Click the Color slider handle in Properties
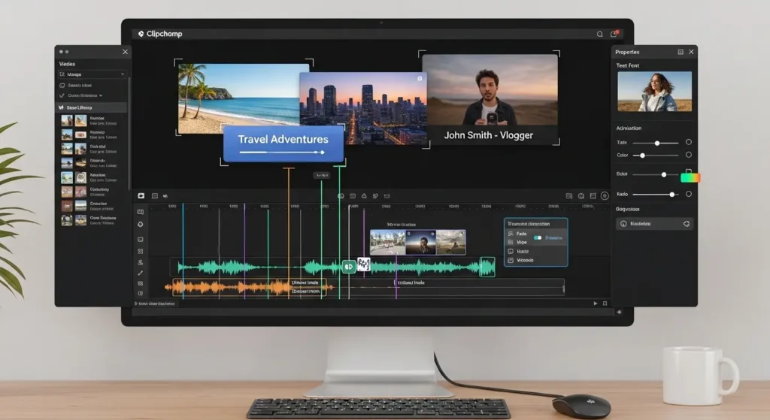 pyautogui.click(x=642, y=156)
